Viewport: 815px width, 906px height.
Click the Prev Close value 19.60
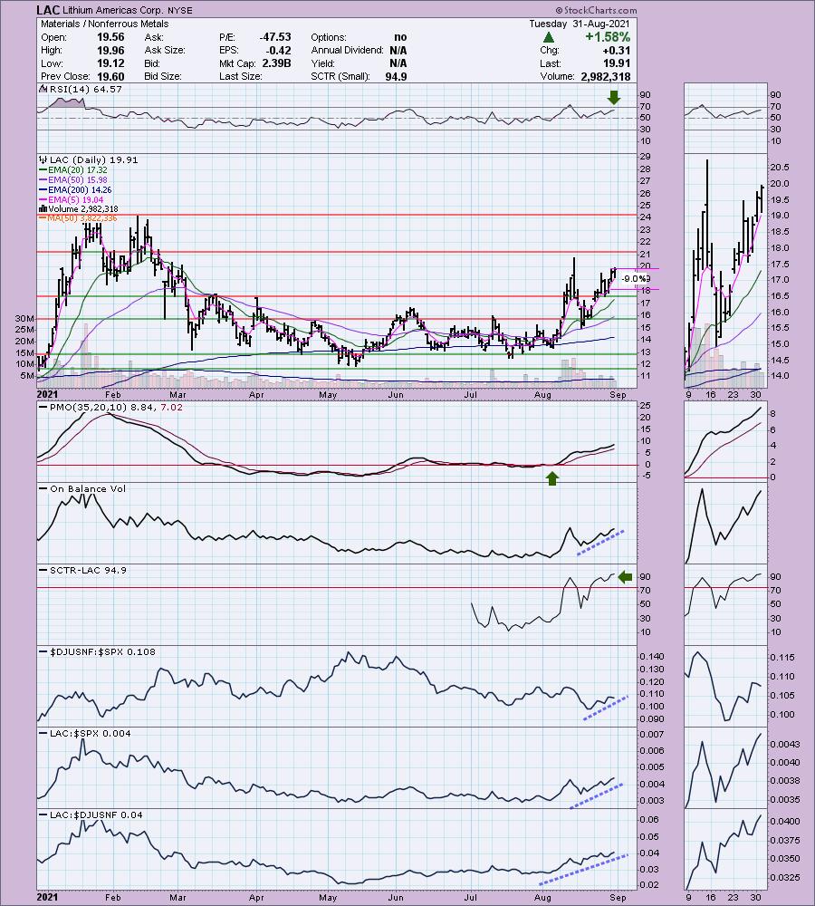[x=110, y=76]
